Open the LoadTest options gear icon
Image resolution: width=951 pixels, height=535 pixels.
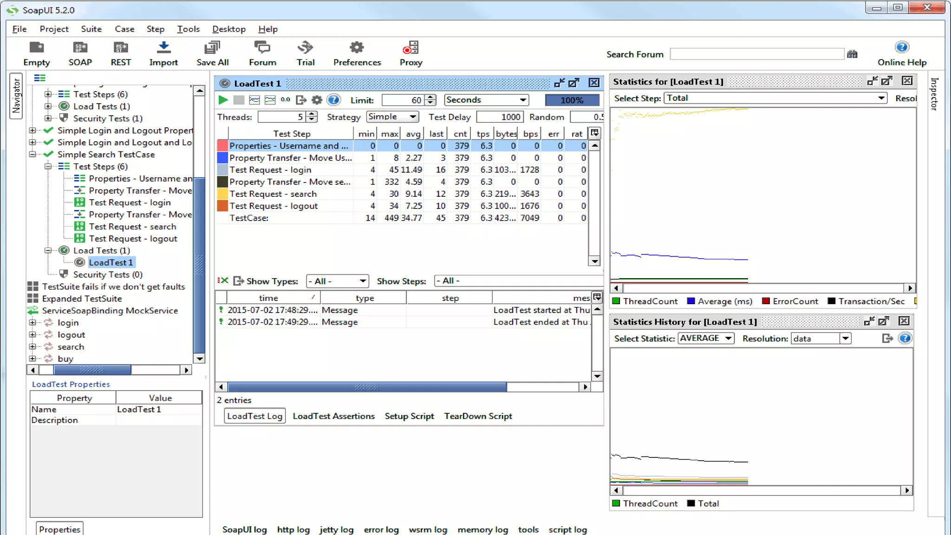[x=317, y=100]
